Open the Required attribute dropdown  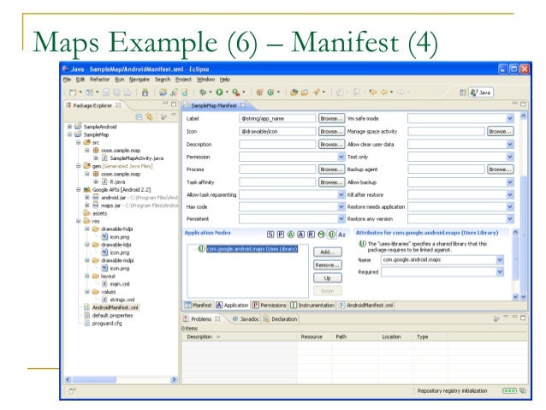[500, 271]
